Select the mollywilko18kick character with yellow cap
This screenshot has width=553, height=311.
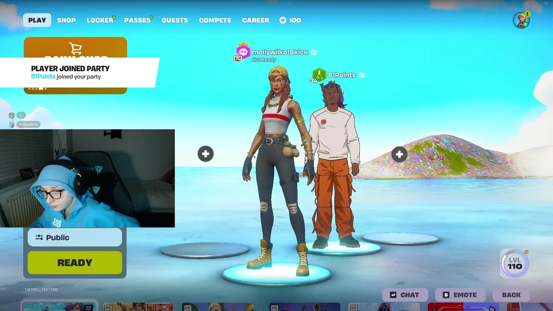pyautogui.click(x=276, y=171)
